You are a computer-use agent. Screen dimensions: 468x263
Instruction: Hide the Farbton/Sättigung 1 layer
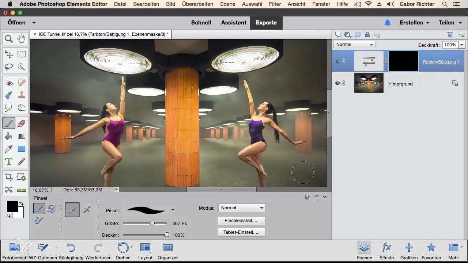coord(337,61)
